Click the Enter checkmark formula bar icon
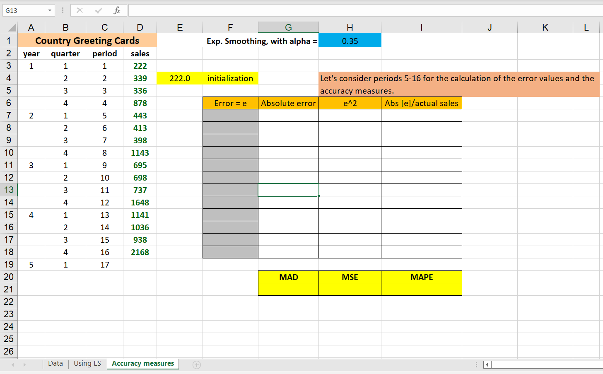Screen dimensions: 603x374 [98, 10]
